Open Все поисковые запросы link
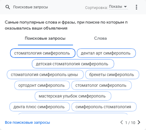The image size is (146, 130). [x=28, y=123]
